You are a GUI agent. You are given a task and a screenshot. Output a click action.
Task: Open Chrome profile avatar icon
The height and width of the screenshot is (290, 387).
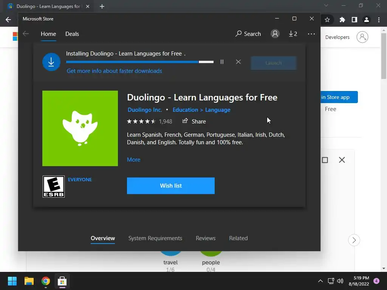[367, 20]
